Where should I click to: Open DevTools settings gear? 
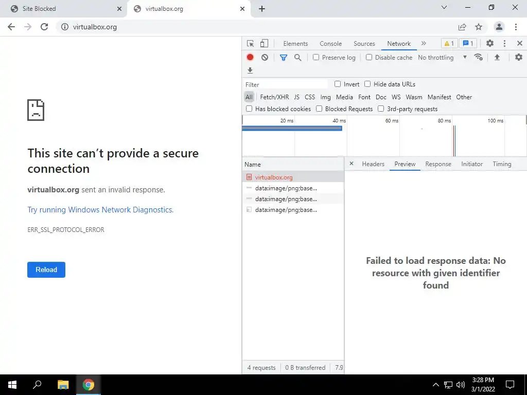coord(490,43)
